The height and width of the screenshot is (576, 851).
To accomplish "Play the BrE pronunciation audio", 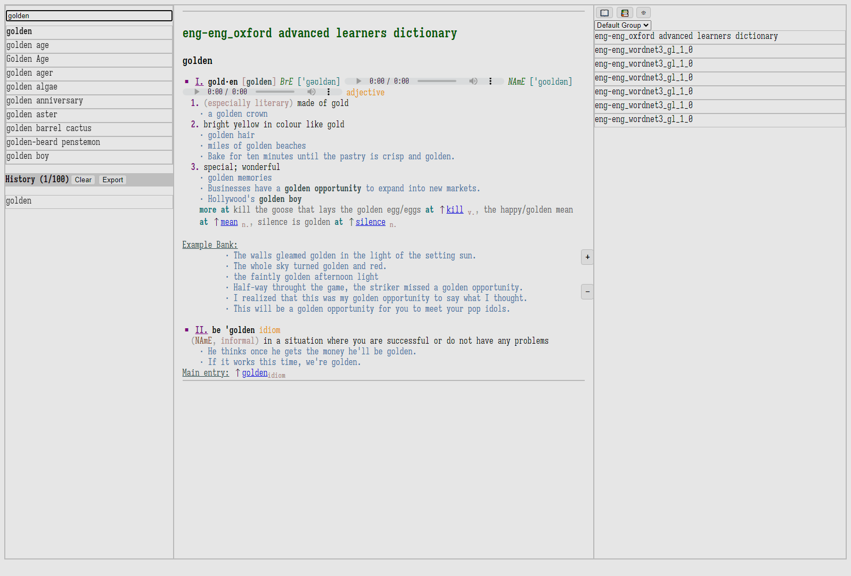I will pyautogui.click(x=358, y=81).
